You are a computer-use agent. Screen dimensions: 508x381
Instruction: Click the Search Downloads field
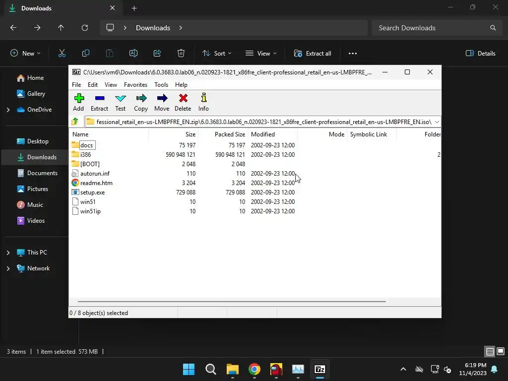tap(438, 28)
